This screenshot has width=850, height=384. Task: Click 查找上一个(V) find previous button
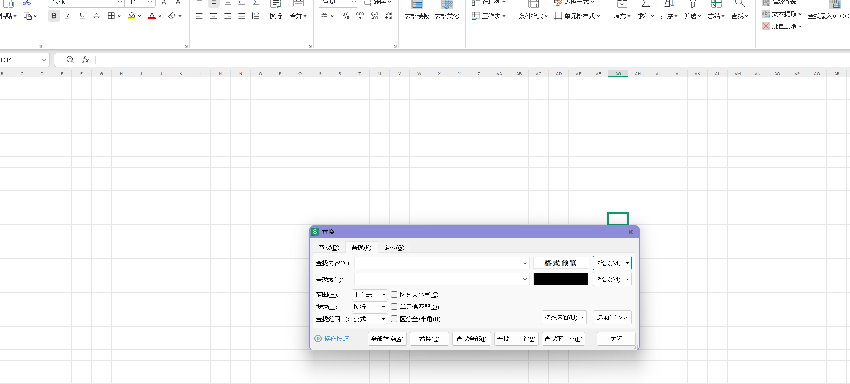click(516, 339)
